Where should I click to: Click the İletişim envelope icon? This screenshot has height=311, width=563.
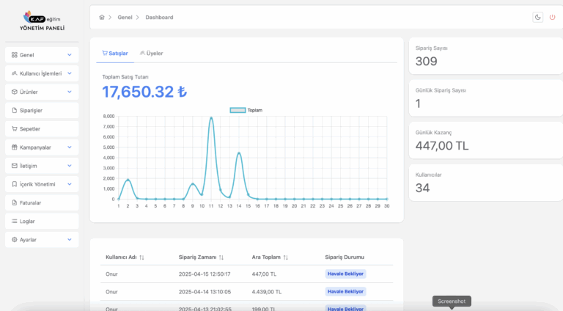[15, 166]
